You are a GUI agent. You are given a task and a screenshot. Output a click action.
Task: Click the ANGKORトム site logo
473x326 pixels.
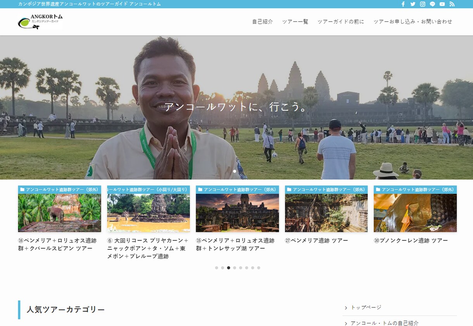[x=40, y=22]
